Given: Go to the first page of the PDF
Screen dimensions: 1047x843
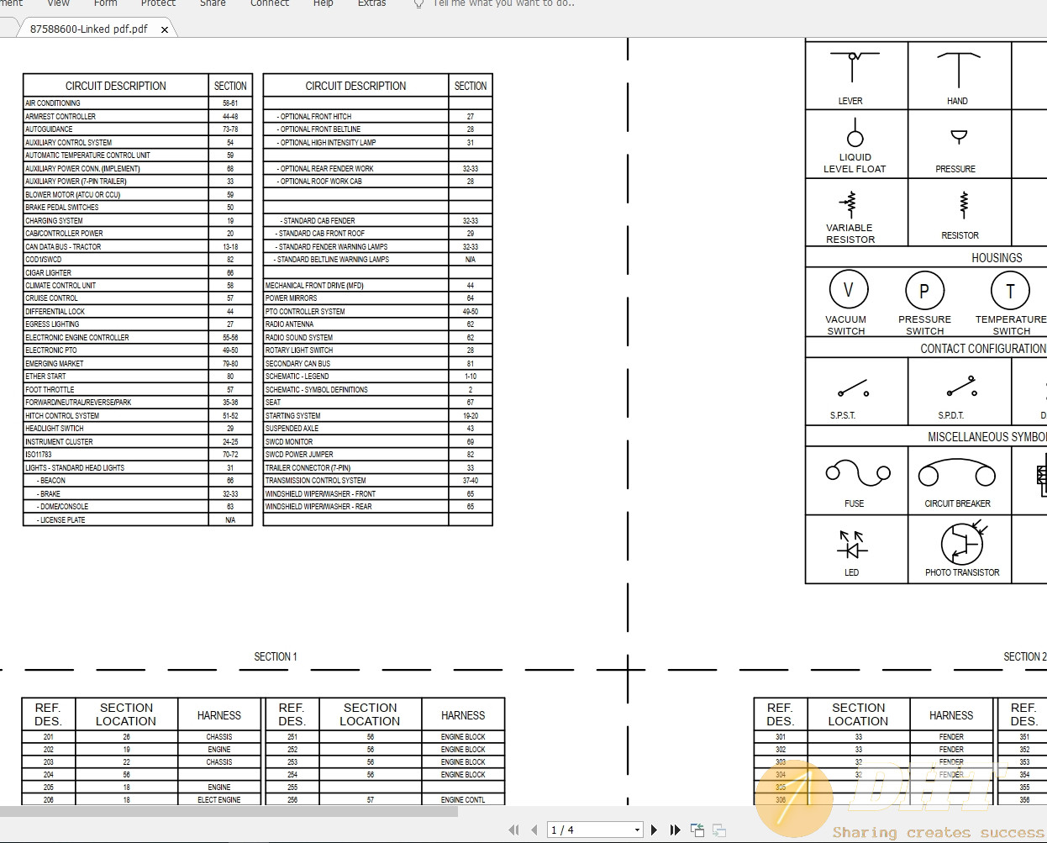Looking at the screenshot, I should pyautogui.click(x=513, y=830).
